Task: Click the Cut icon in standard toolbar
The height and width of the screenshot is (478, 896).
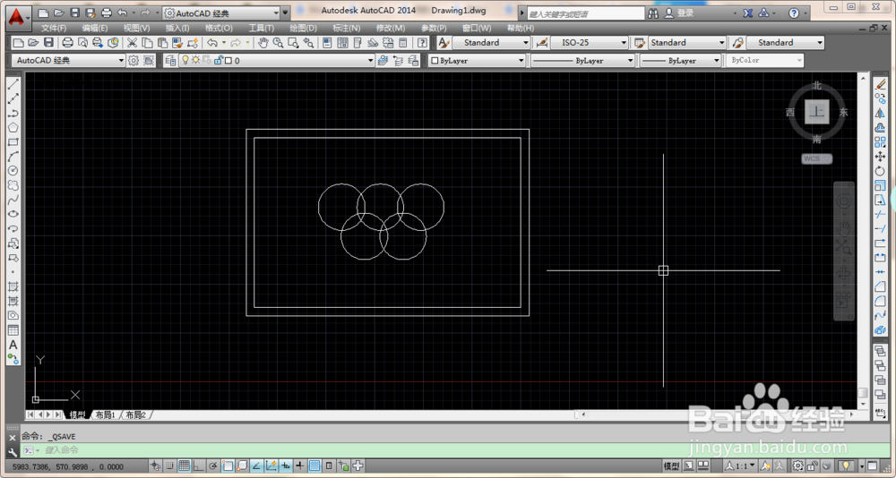Action: pos(132,42)
